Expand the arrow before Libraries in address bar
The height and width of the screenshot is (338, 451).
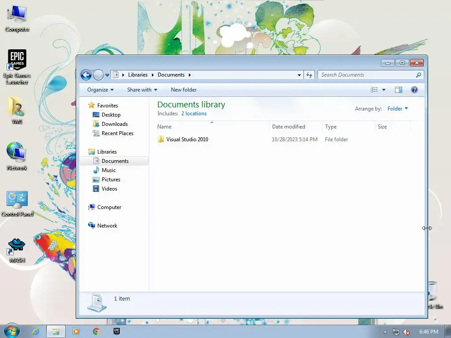tap(123, 75)
